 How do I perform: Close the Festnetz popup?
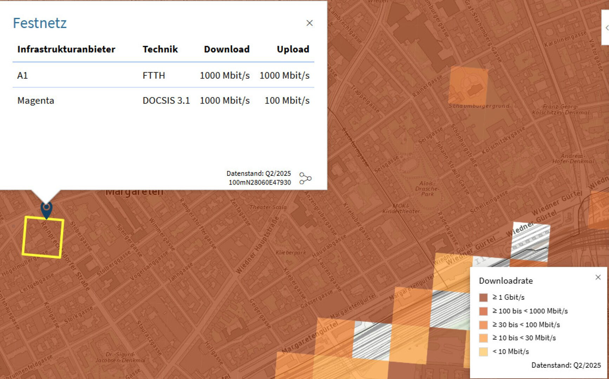pos(309,23)
